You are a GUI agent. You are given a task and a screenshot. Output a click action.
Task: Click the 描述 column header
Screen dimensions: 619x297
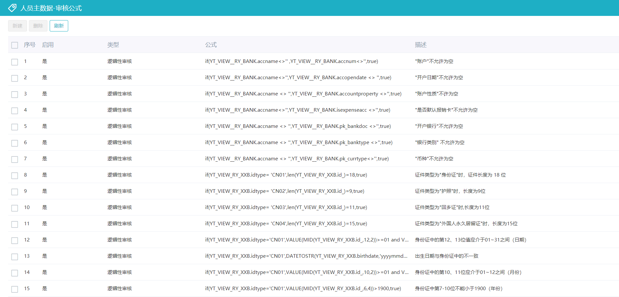pos(421,45)
